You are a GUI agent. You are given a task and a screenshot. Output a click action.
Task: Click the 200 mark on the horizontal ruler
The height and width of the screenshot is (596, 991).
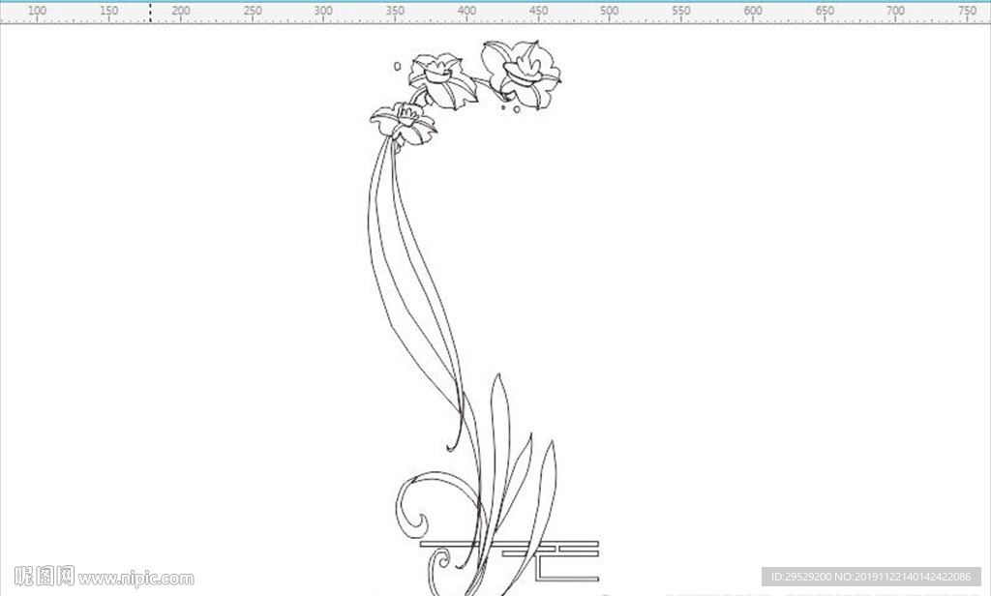coord(181,11)
